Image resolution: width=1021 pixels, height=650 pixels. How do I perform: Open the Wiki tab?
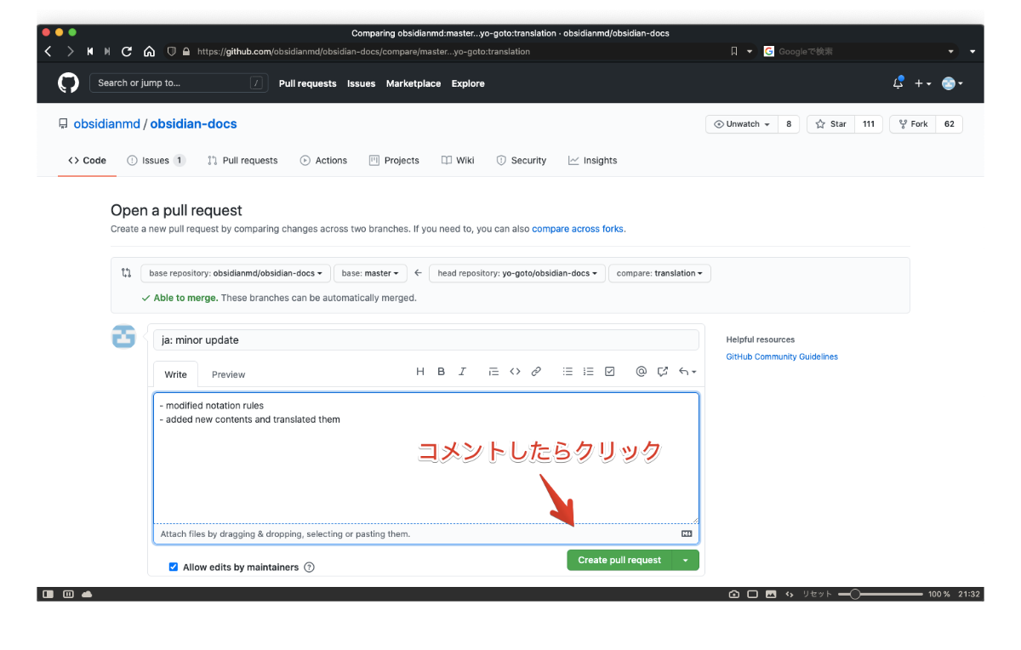[458, 160]
